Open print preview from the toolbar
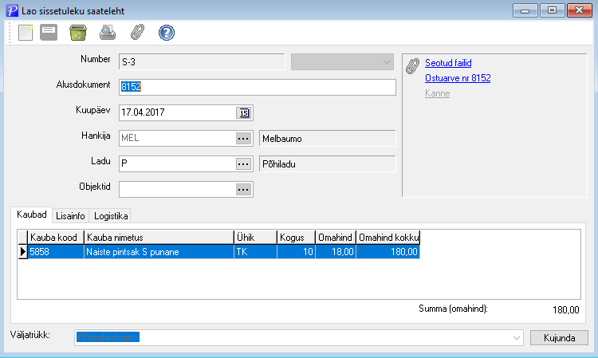This screenshot has width=598, height=358. click(108, 33)
